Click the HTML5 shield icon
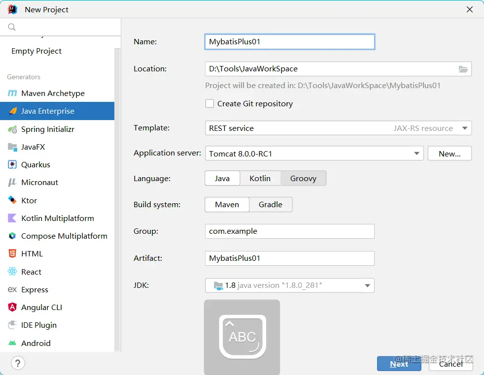This screenshot has width=484, height=375. click(x=12, y=253)
